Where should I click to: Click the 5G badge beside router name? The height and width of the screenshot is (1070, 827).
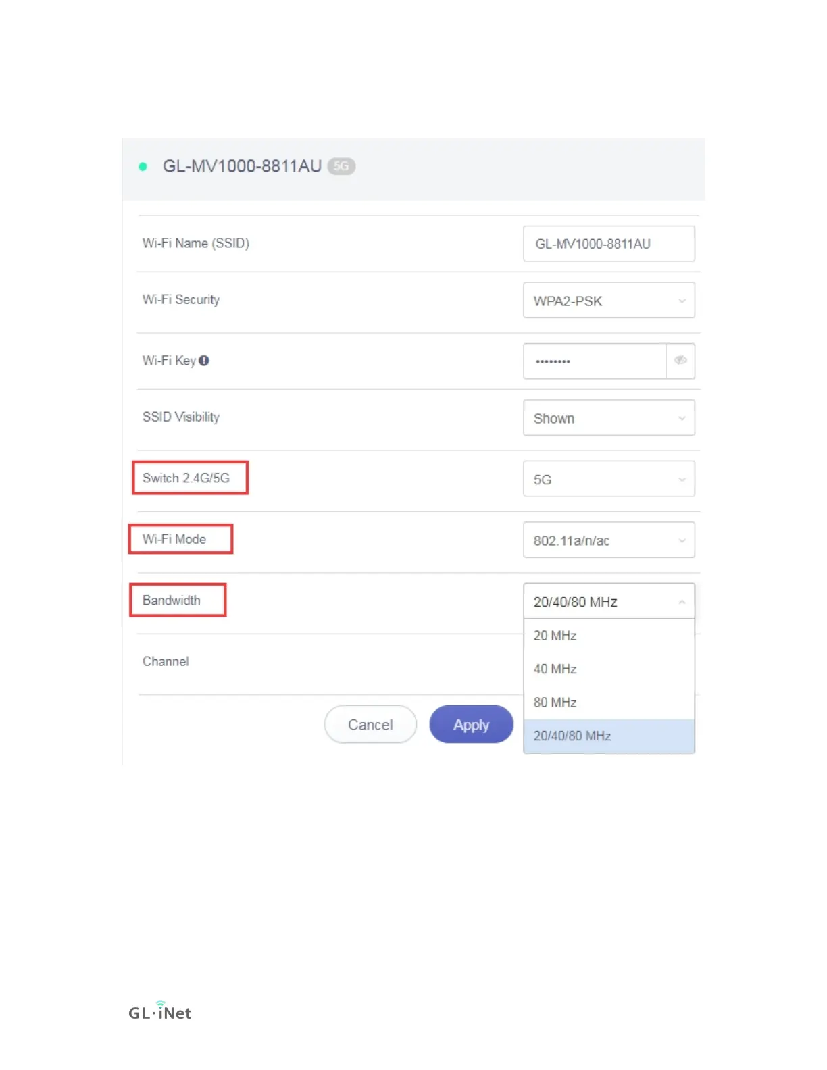tap(341, 166)
